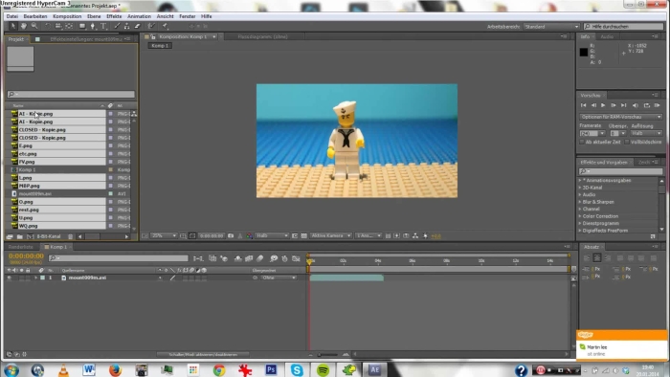Open the Animation menu

pyautogui.click(x=140, y=16)
